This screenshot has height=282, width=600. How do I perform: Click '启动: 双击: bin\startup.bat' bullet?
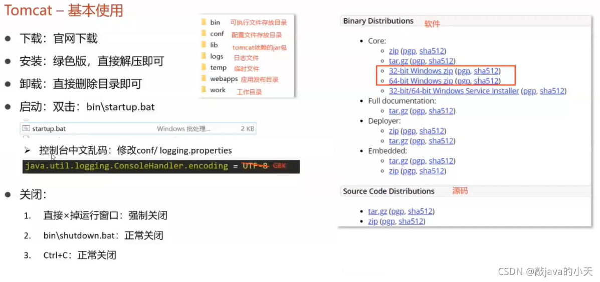(87, 106)
